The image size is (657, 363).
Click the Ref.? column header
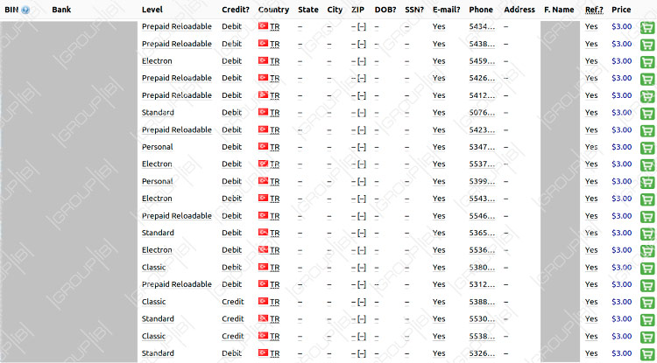(x=594, y=10)
